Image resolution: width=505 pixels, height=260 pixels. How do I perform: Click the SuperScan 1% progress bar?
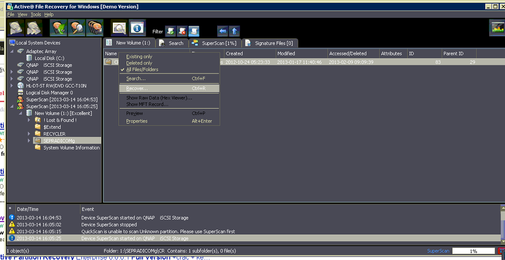[x=473, y=251]
